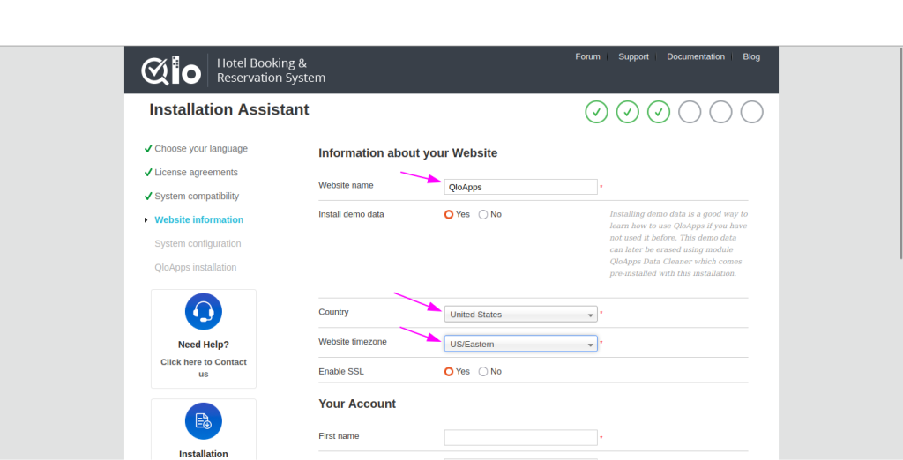
Task: Click the Need Help? heading
Action: [204, 345]
